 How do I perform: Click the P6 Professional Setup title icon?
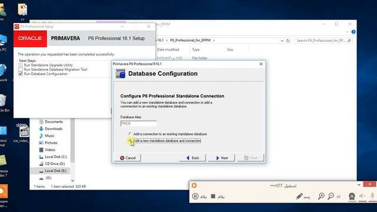(16, 26)
